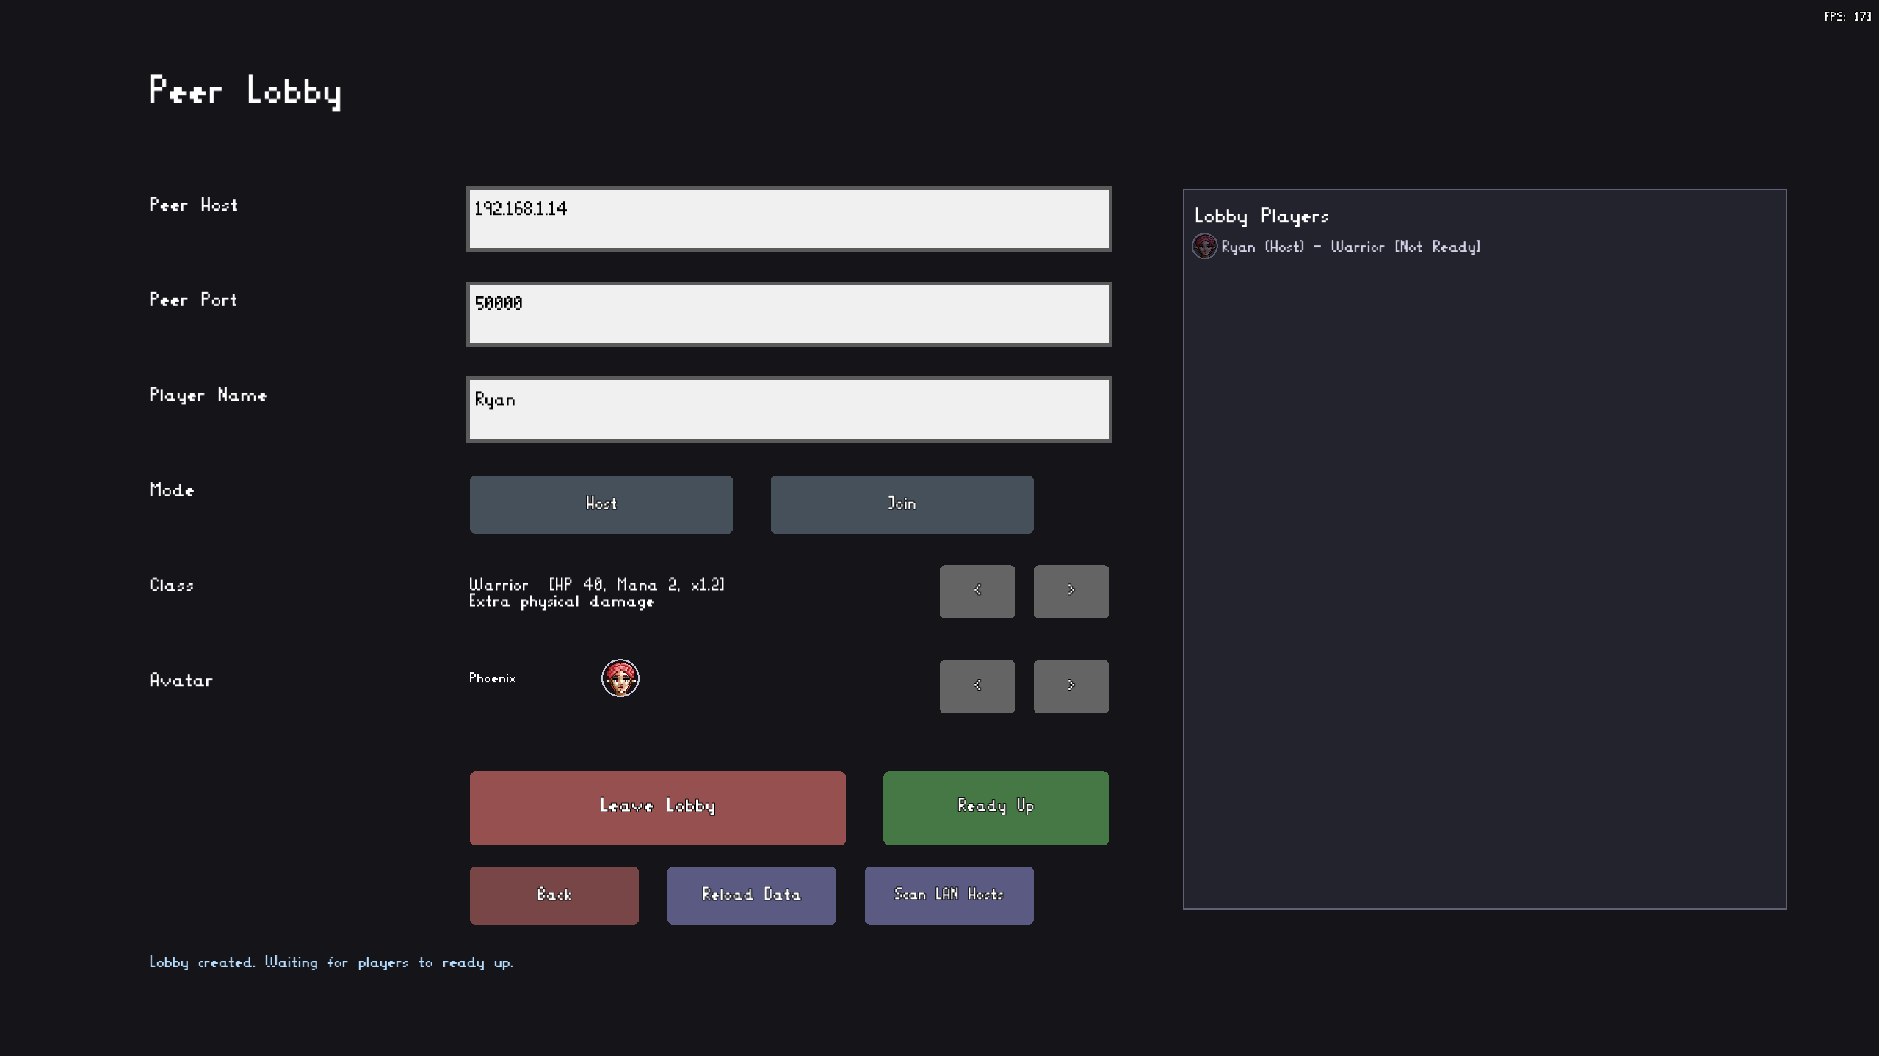The image size is (1879, 1056).
Task: Select Host mode
Action: 601,503
